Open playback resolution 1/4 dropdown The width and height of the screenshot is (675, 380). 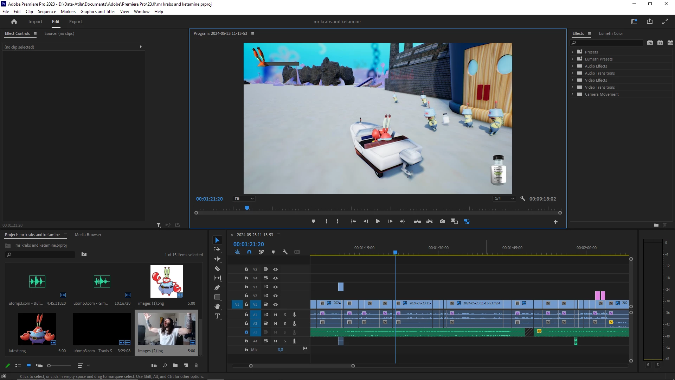pos(504,199)
